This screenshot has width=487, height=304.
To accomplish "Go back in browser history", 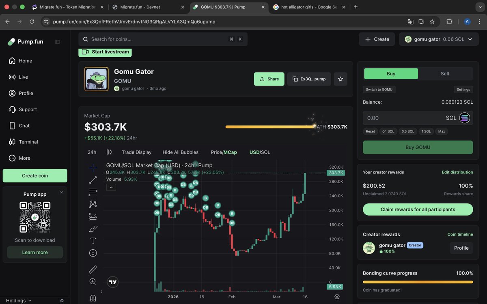I will 7,21.
